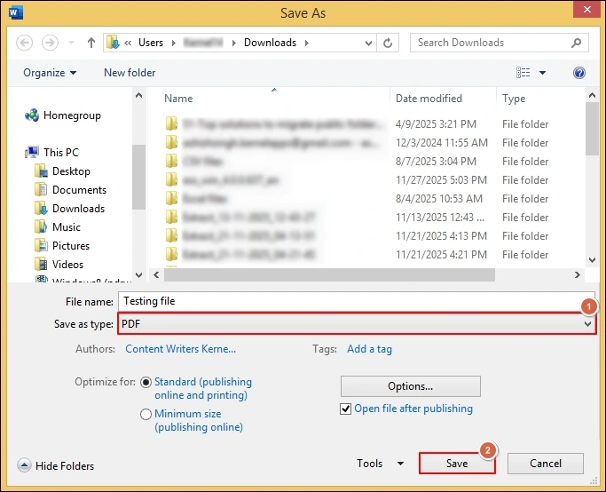Click the Forward navigation arrow
Image resolution: width=606 pixels, height=492 pixels.
(50, 43)
